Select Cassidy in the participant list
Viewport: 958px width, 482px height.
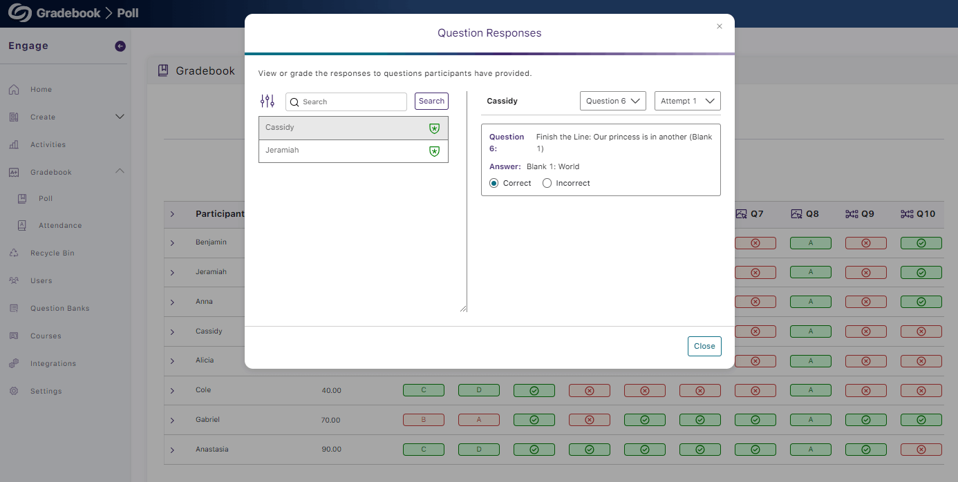353,128
